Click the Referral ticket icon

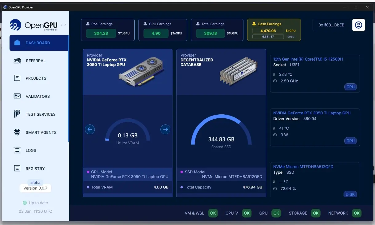click(x=17, y=61)
